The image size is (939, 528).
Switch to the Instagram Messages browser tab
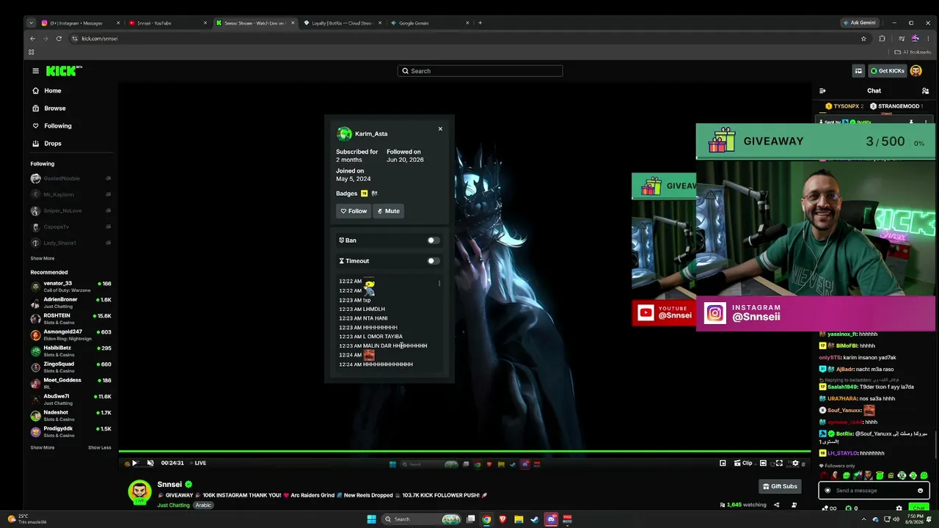tap(81, 23)
